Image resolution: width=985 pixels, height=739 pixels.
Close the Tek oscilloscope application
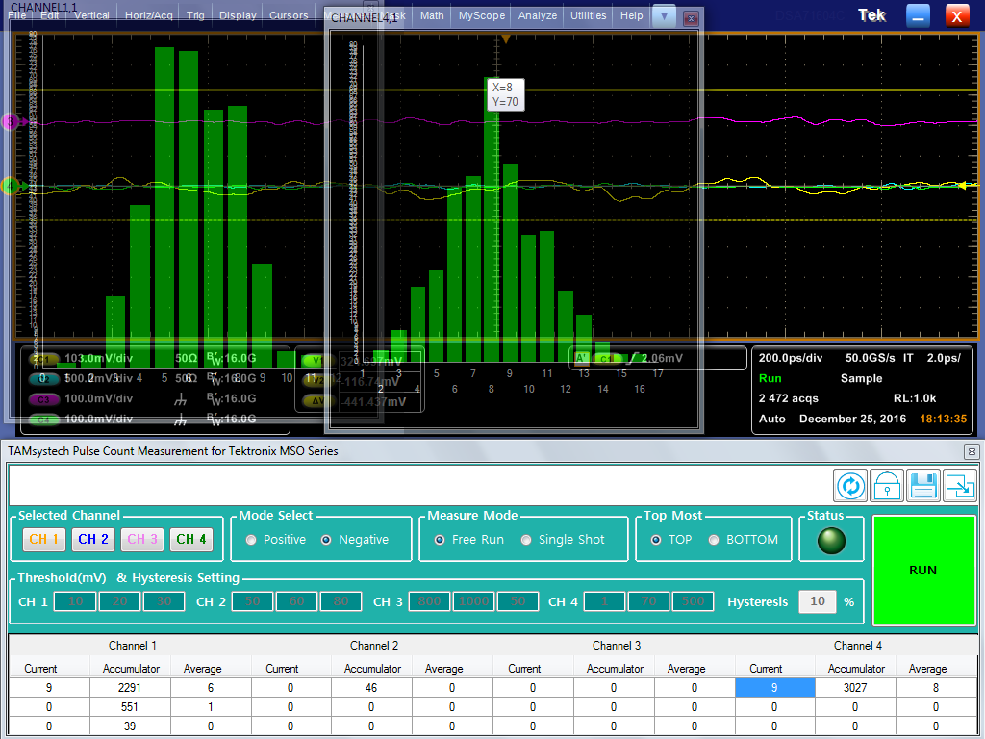[957, 15]
